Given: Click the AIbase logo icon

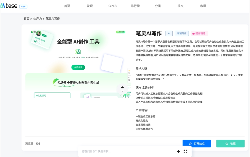Looking at the screenshot, I should [x=3, y=6].
